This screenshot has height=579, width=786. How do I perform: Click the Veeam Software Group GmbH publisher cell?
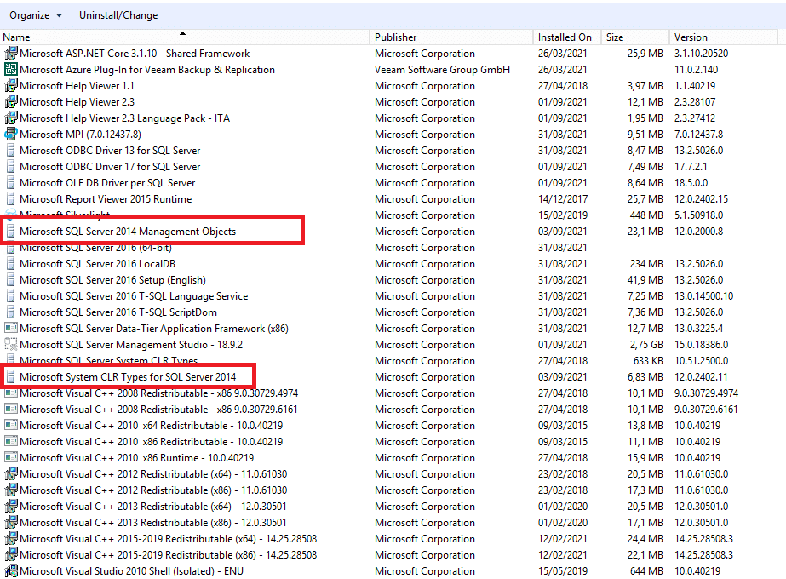442,69
